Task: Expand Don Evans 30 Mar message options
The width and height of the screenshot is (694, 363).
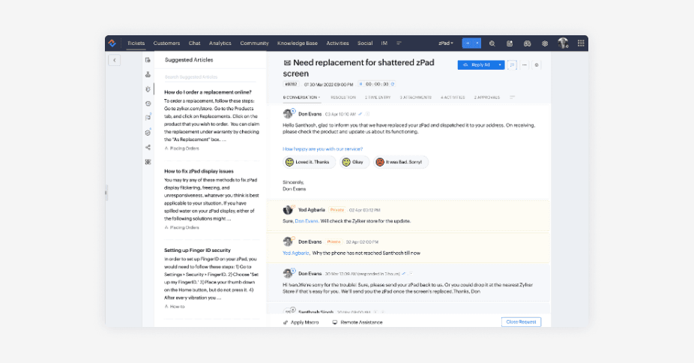Action: 411,274
